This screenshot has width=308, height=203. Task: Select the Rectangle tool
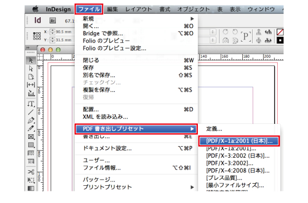coord(31,145)
